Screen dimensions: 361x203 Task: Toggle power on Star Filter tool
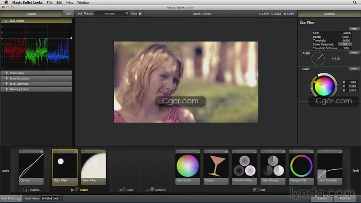pos(75,151)
